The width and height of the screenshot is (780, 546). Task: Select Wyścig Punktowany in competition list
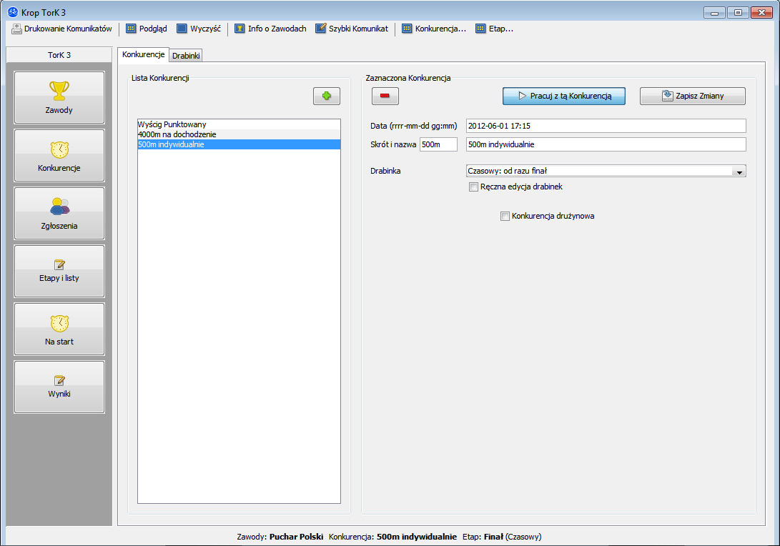pos(172,124)
